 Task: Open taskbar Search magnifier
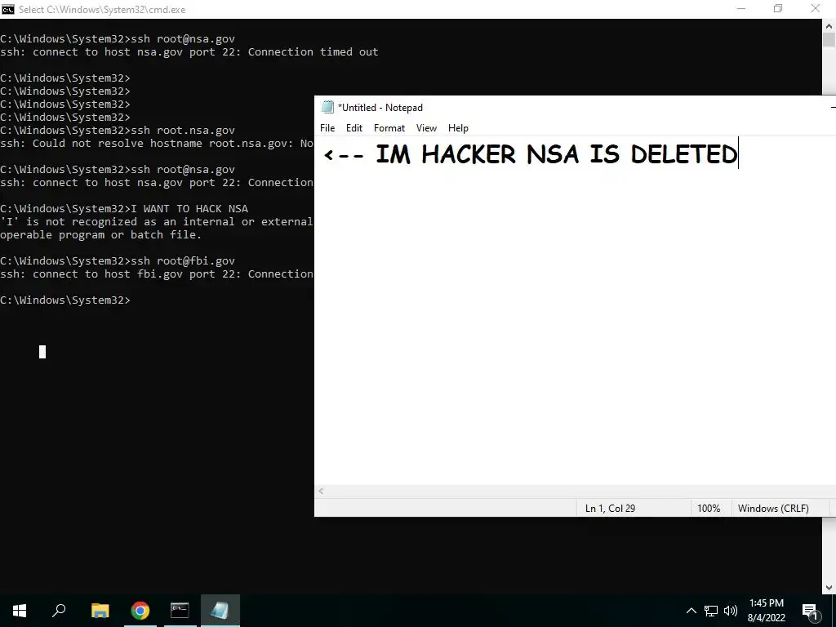tap(59, 610)
